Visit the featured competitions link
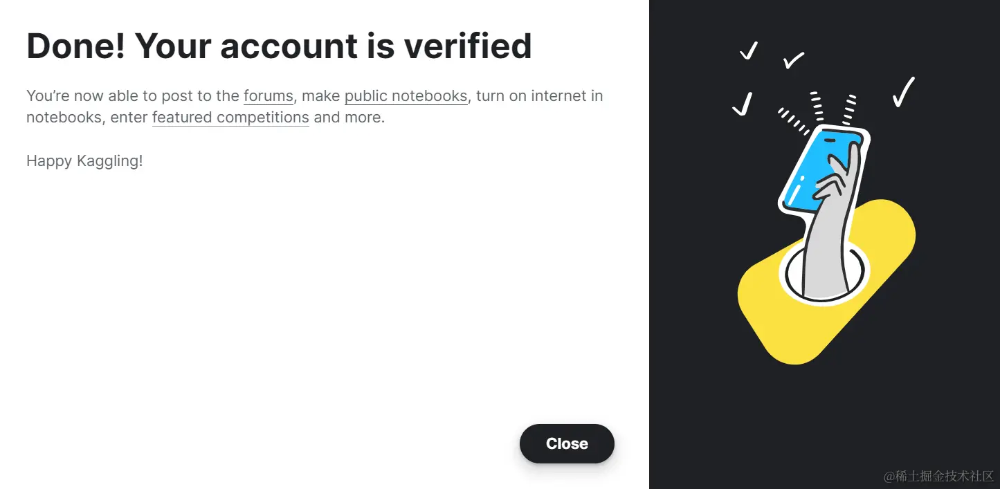Image resolution: width=1000 pixels, height=489 pixels. pyautogui.click(x=230, y=118)
